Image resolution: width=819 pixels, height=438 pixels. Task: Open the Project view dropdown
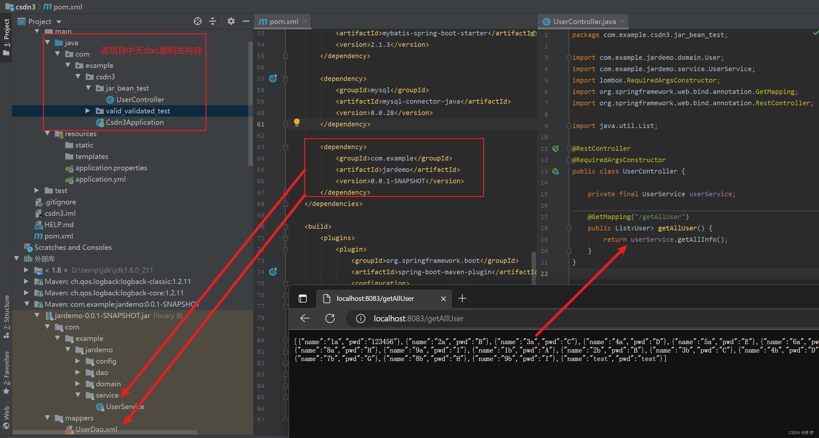pyautogui.click(x=59, y=22)
